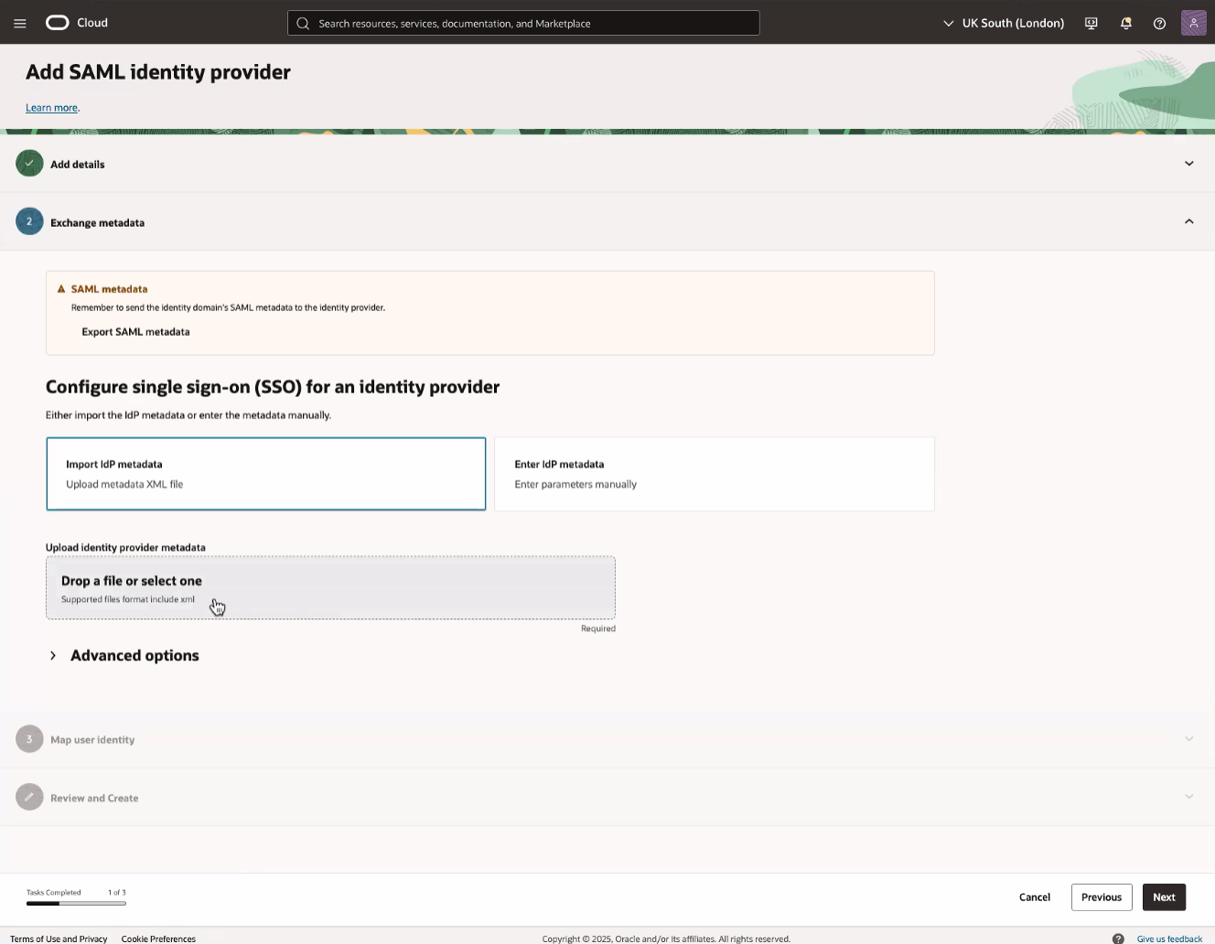Open the UK South region selector
1215x944 pixels.
(x=1004, y=23)
